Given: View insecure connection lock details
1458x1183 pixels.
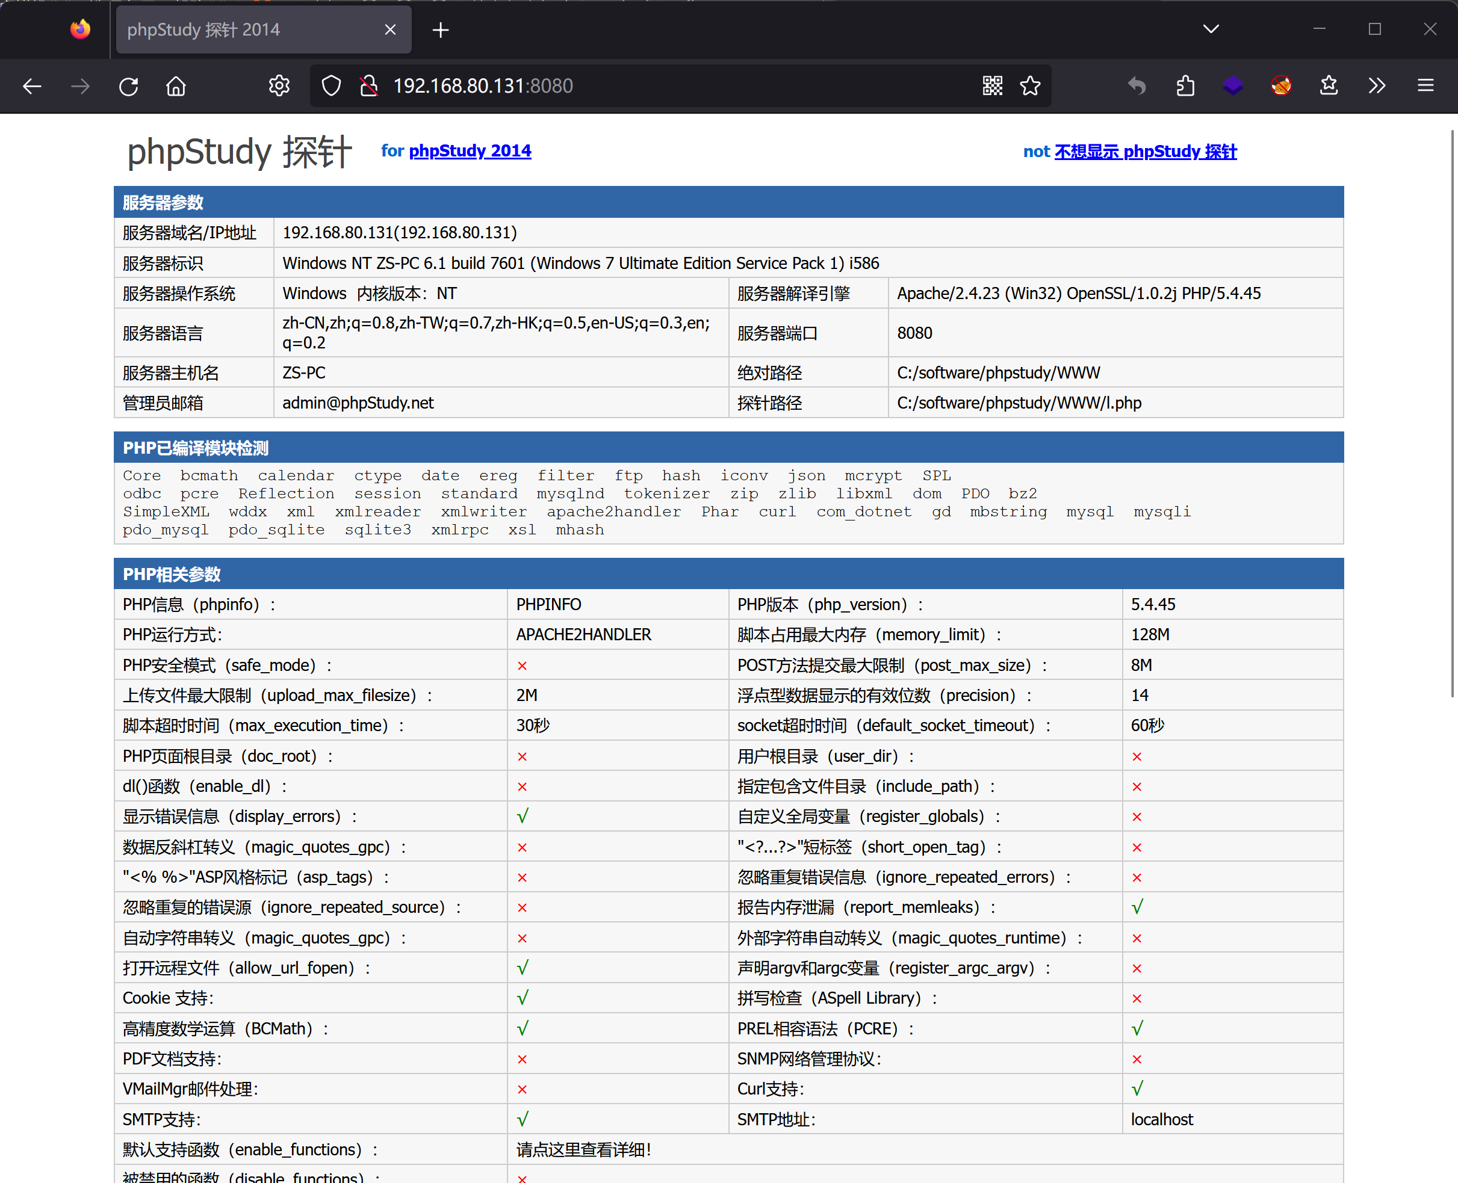Looking at the screenshot, I should [x=369, y=86].
